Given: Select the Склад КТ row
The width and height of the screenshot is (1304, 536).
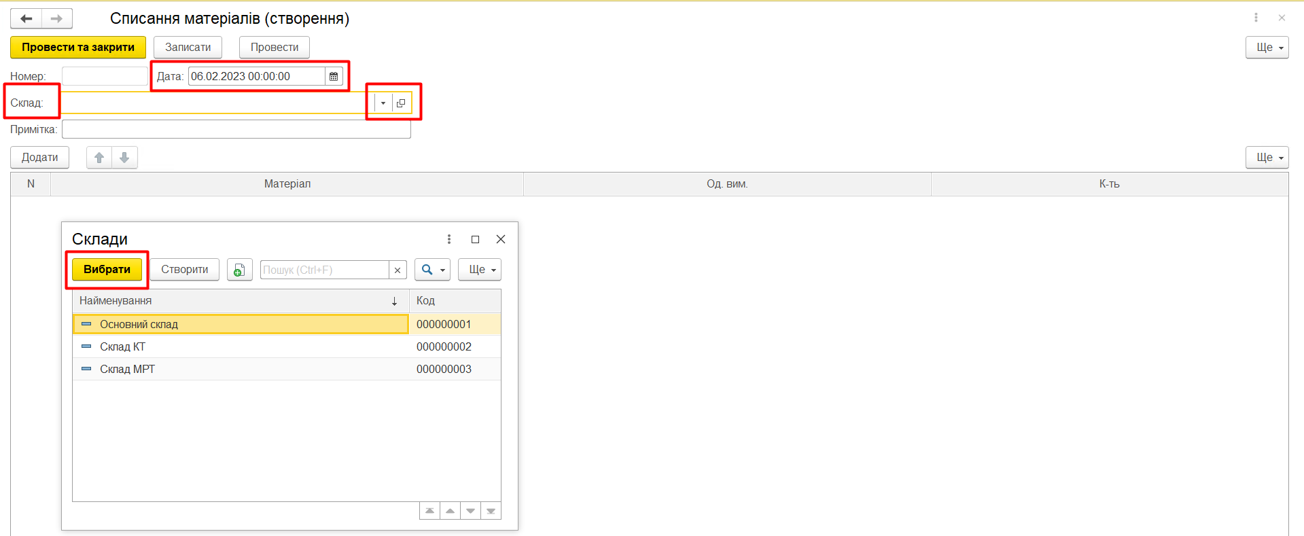Looking at the screenshot, I should 123,347.
